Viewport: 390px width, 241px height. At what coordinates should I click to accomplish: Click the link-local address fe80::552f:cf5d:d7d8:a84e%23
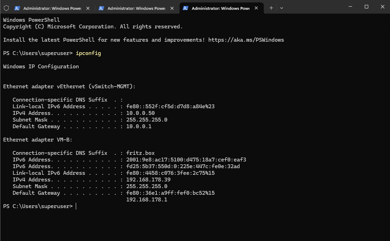pos(170,106)
